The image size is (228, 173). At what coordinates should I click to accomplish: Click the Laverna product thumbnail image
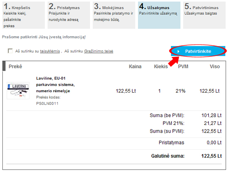(x=18, y=91)
